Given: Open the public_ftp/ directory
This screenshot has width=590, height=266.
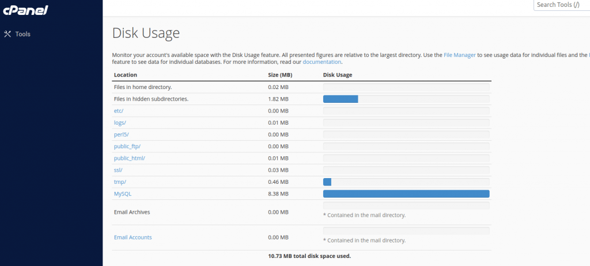Looking at the screenshot, I should click(x=127, y=147).
